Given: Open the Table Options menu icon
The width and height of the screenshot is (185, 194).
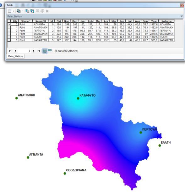Looking at the screenshot, I should [x=10, y=11].
